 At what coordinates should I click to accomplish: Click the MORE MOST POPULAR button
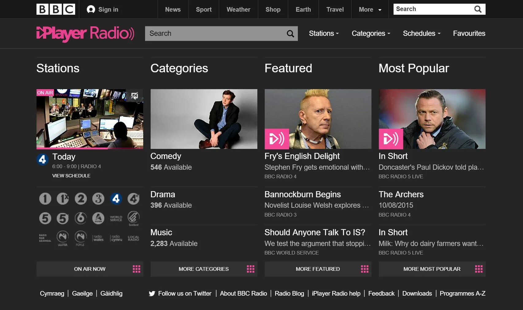432,269
